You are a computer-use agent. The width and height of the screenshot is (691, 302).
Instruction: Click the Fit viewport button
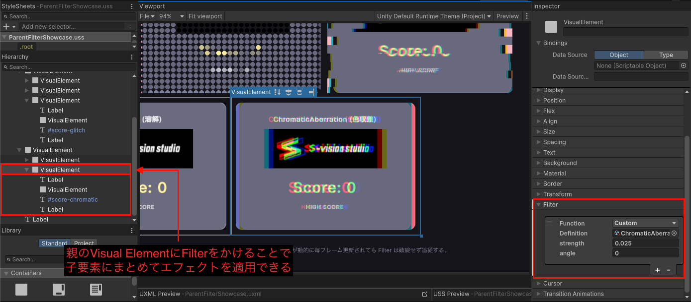point(205,16)
